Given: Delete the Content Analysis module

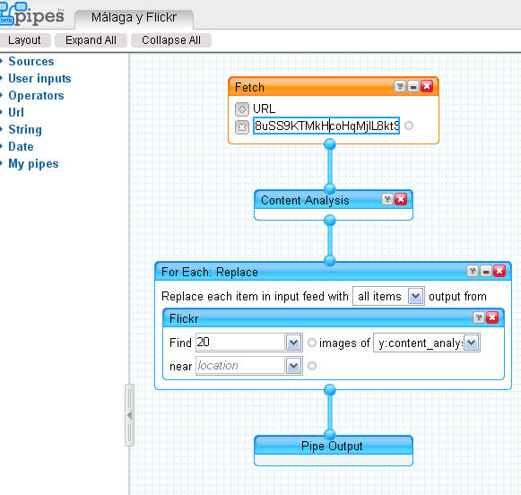Looking at the screenshot, I should pos(401,199).
